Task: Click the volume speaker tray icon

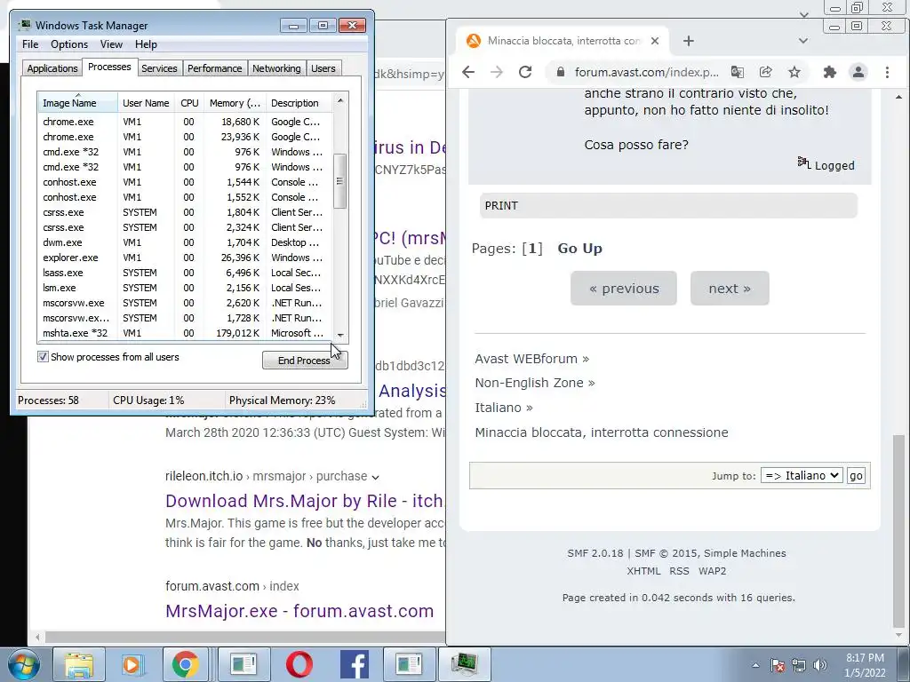Action: 819,665
